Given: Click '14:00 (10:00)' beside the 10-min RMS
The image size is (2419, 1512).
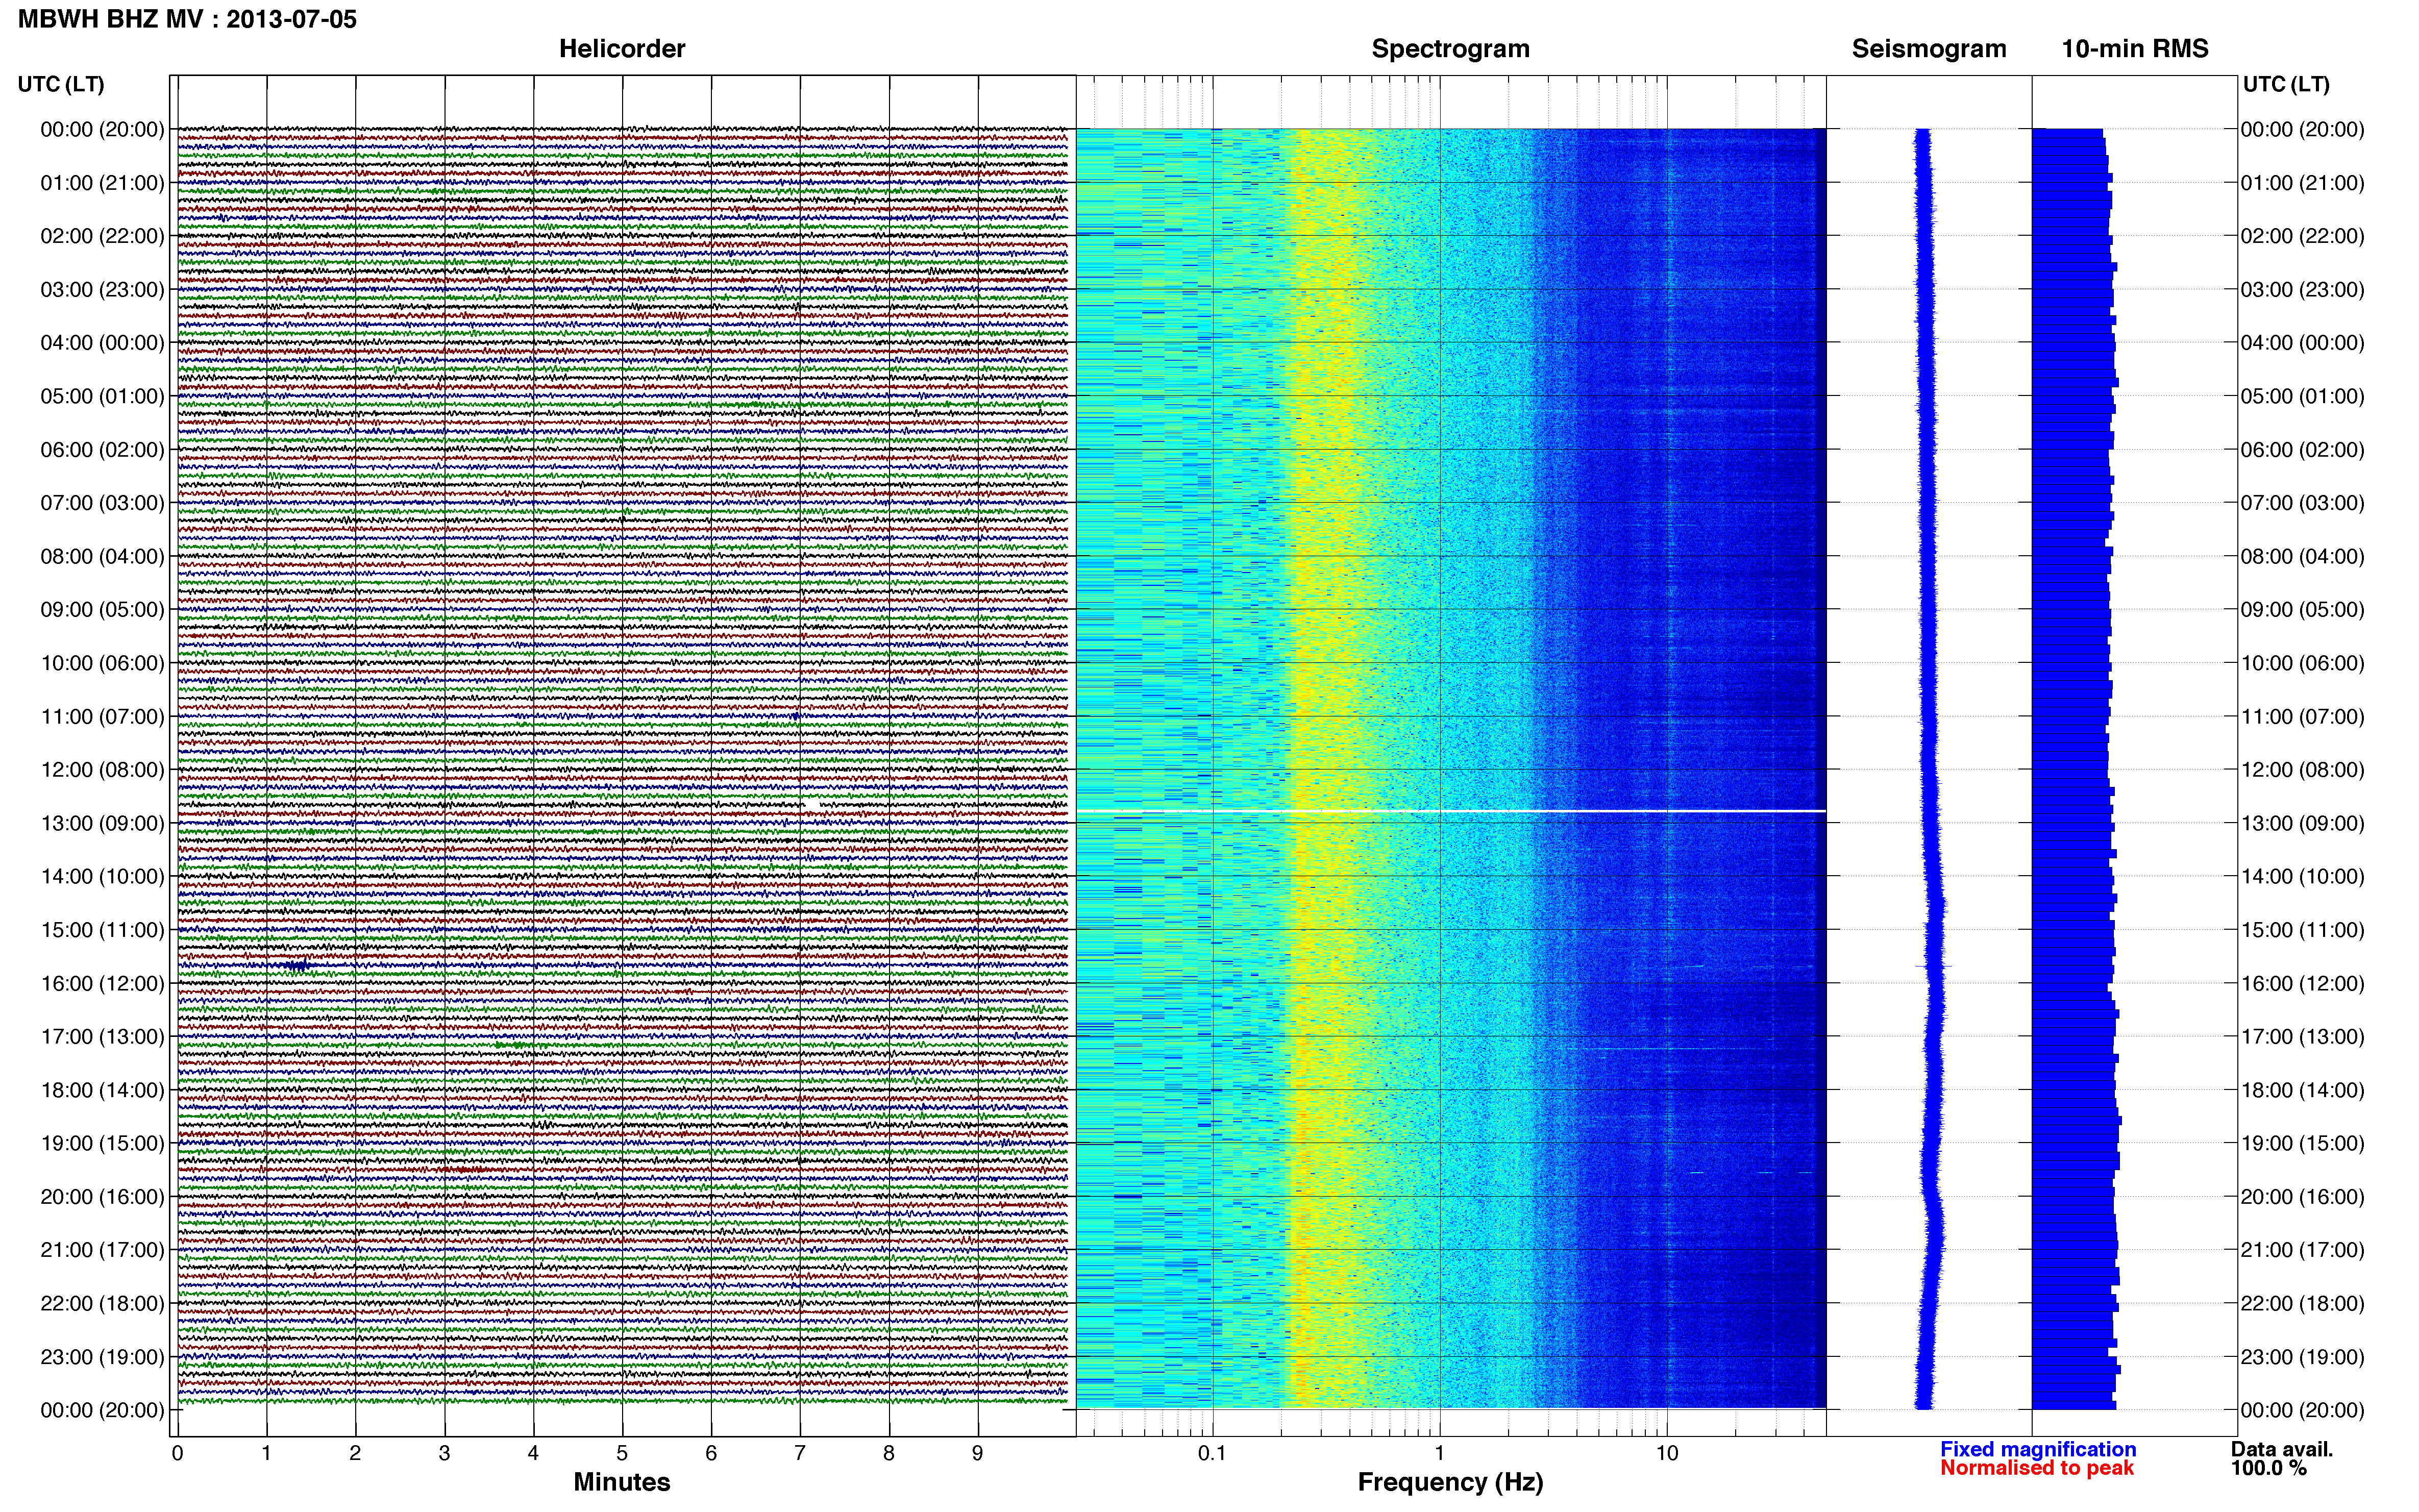Looking at the screenshot, I should 2302,877.
